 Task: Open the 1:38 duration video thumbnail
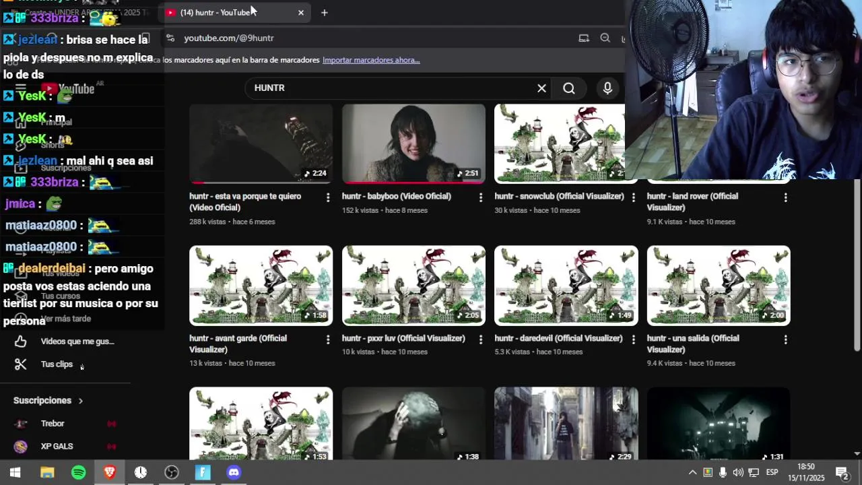[x=413, y=424]
